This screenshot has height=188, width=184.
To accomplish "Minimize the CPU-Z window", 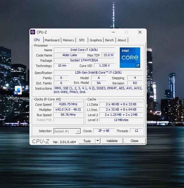I will coord(113,32).
